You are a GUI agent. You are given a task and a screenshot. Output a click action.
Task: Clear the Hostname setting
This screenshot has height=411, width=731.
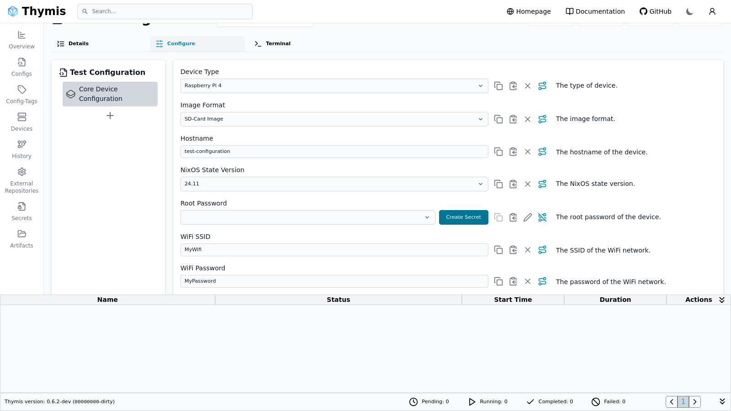click(528, 152)
